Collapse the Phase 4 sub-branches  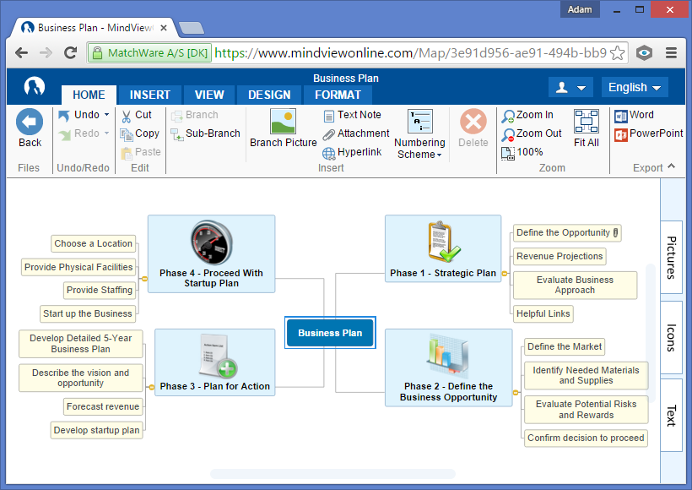144,279
